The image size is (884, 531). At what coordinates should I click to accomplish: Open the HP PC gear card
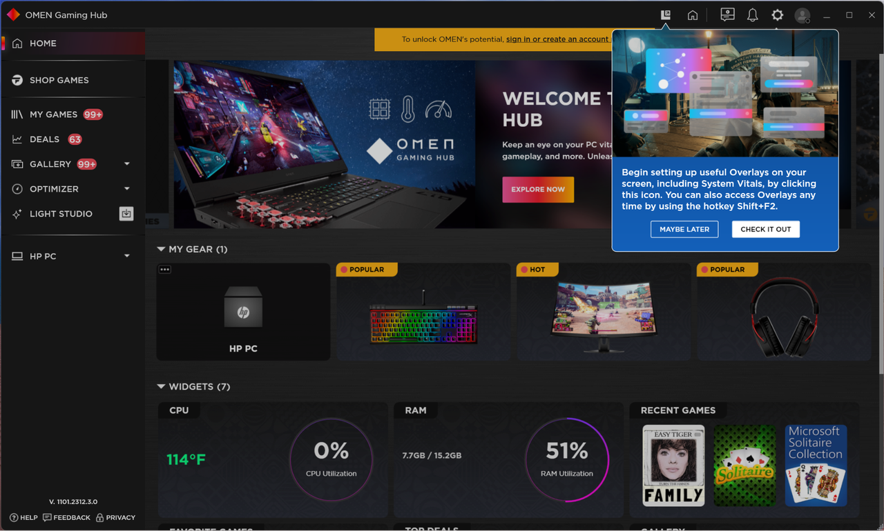coord(243,312)
